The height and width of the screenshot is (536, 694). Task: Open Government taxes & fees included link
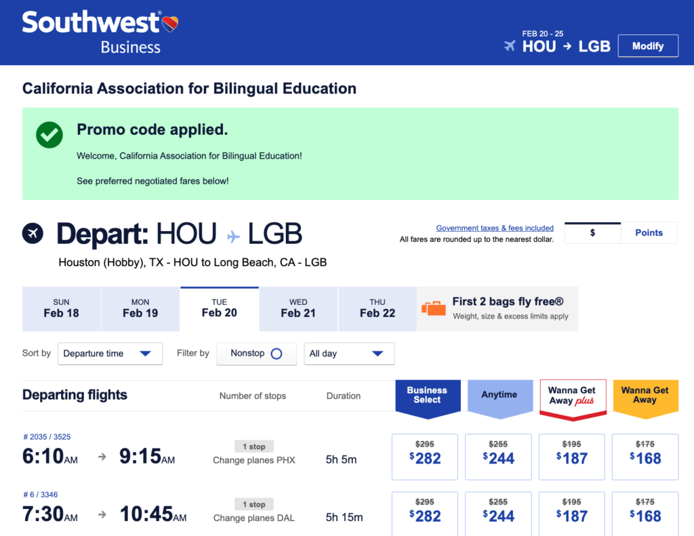coord(495,228)
